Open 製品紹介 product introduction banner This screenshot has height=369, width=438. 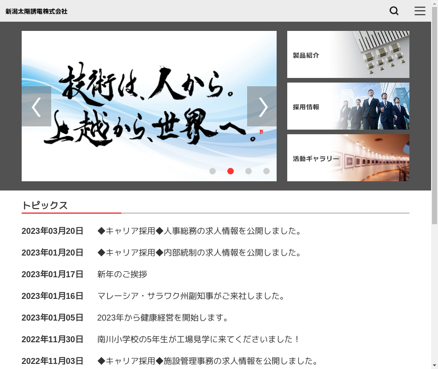(348, 54)
